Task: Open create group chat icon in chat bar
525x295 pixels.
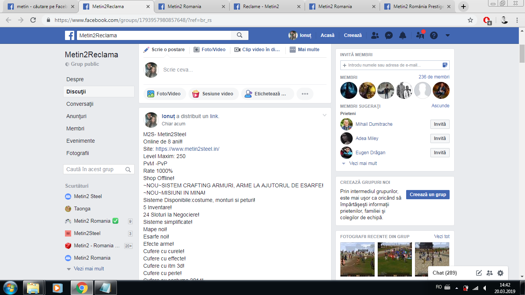Action: pos(490,273)
